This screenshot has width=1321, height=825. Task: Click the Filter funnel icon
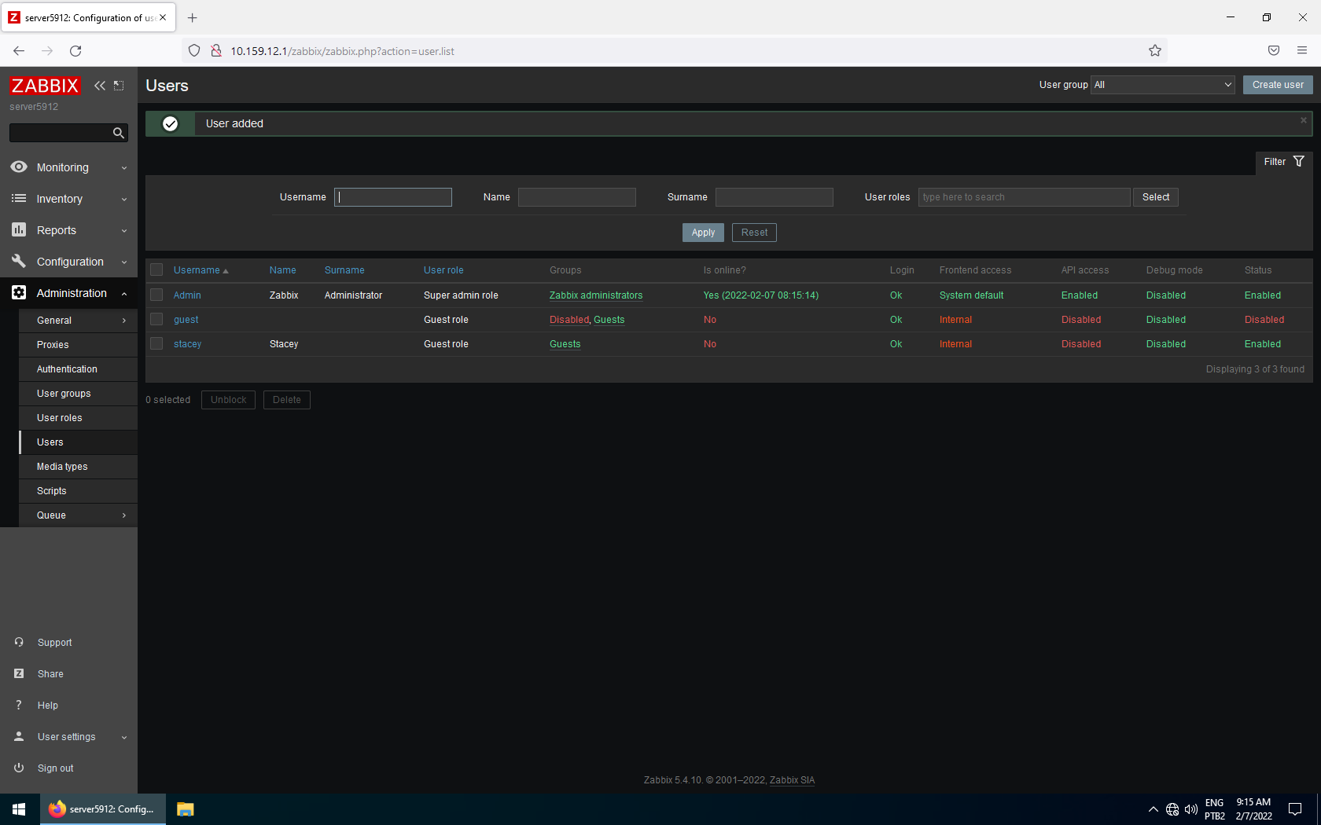[x=1298, y=162]
